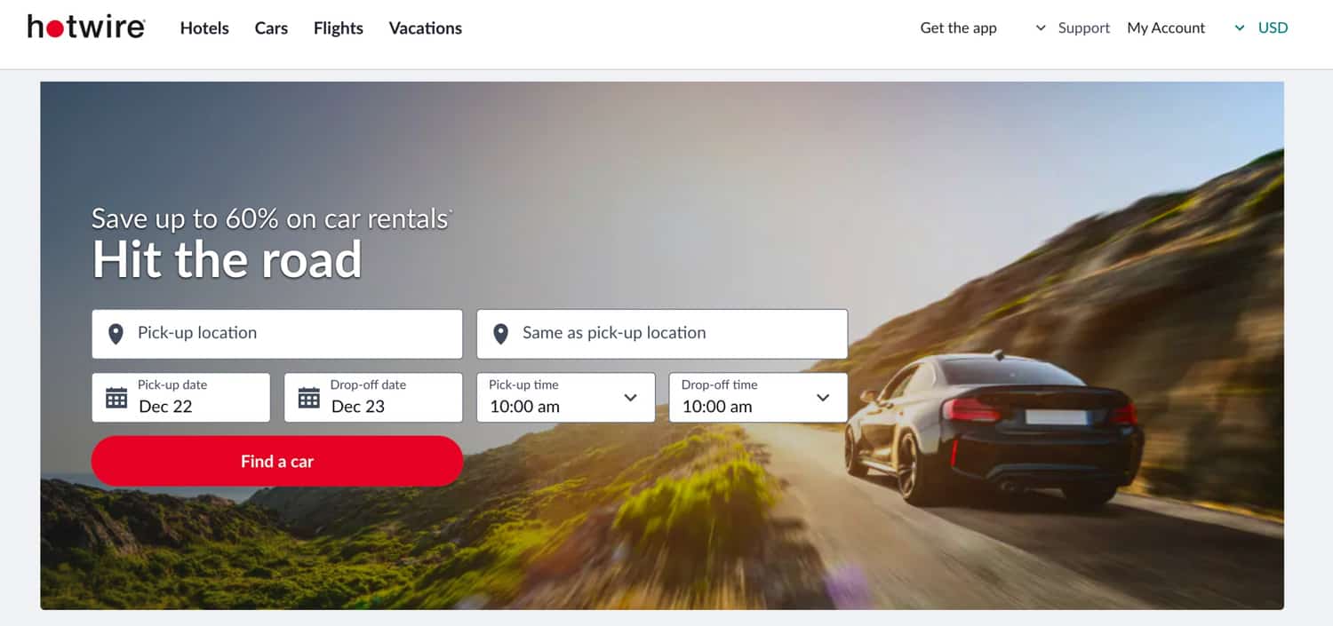1333x626 pixels.
Task: Click the drop-off location pin icon
Action: (x=500, y=334)
